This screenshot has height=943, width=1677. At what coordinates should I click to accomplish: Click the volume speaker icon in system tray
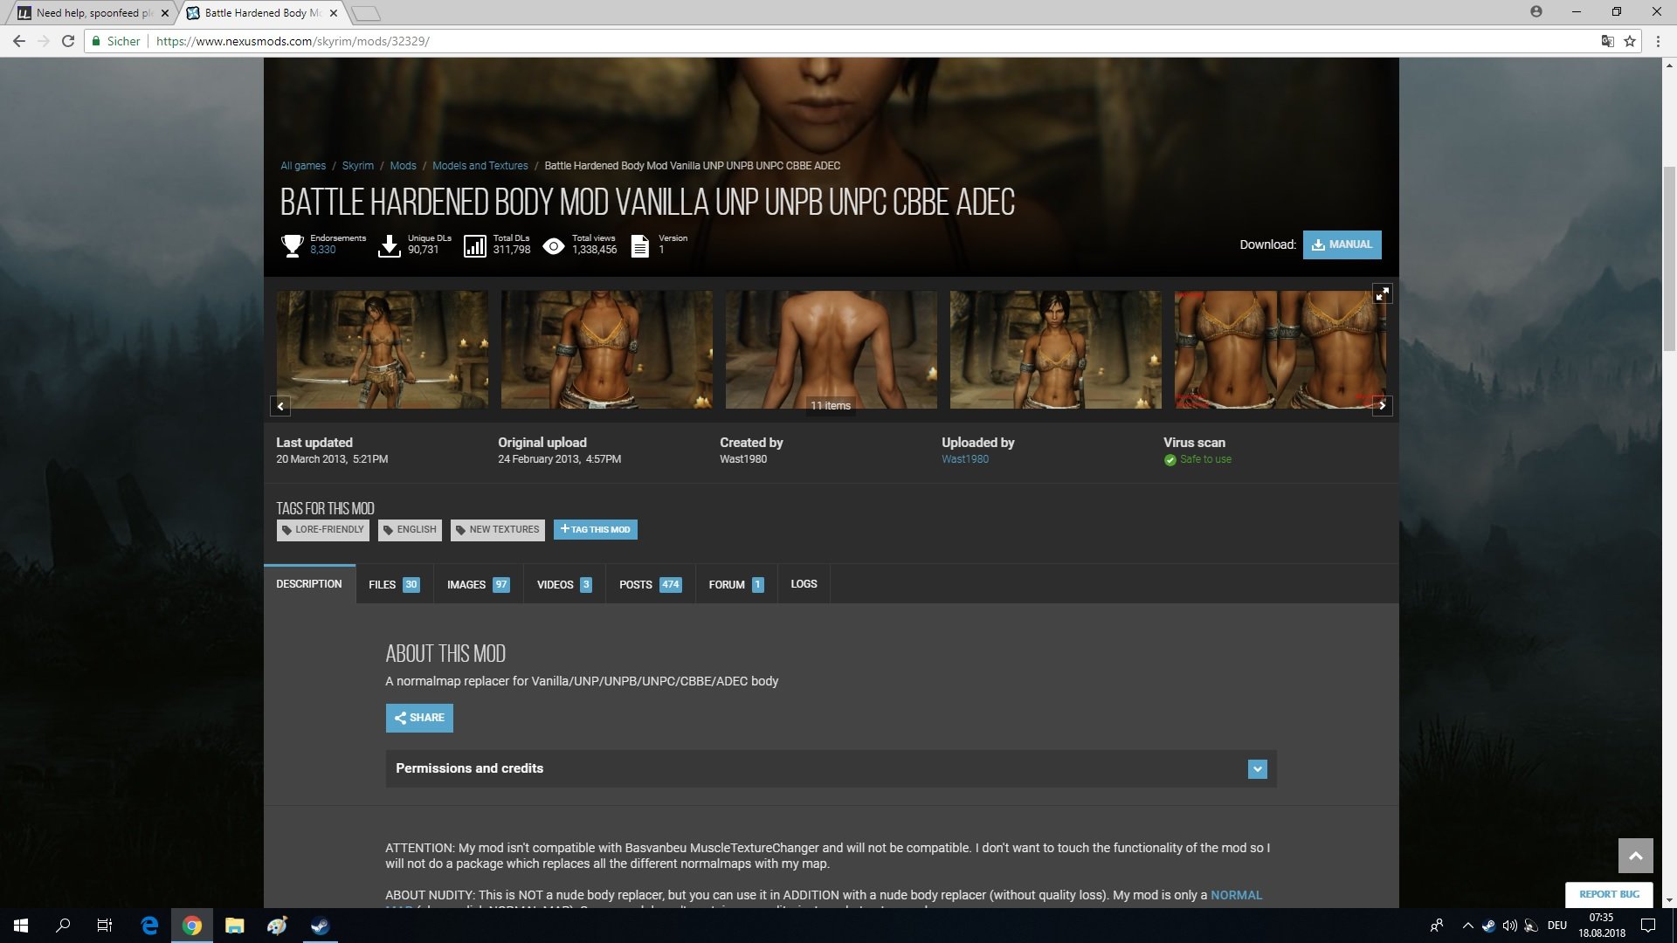[1509, 926]
